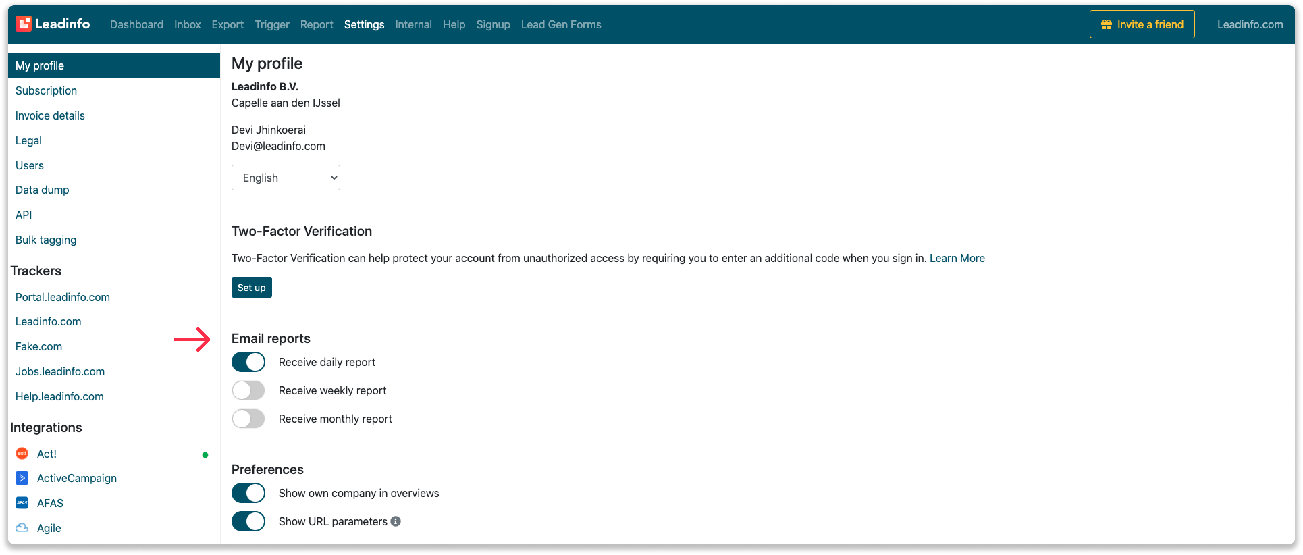Open Invoice details in the sidebar

50,115
